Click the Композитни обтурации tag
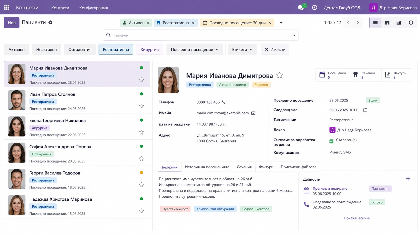The width and height of the screenshot is (420, 236). pyautogui.click(x=215, y=209)
